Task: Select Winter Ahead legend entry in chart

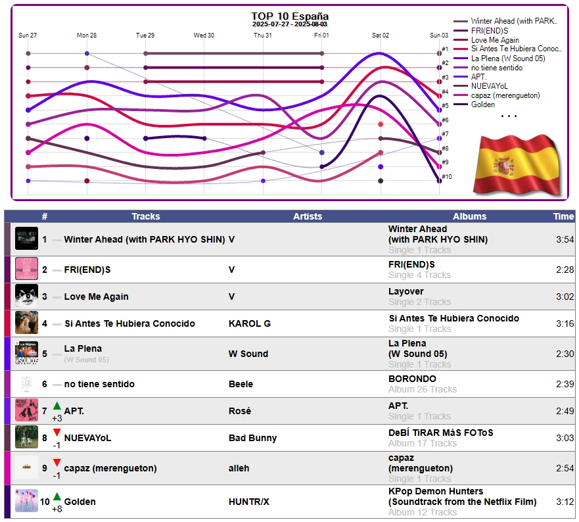Action: (x=505, y=21)
